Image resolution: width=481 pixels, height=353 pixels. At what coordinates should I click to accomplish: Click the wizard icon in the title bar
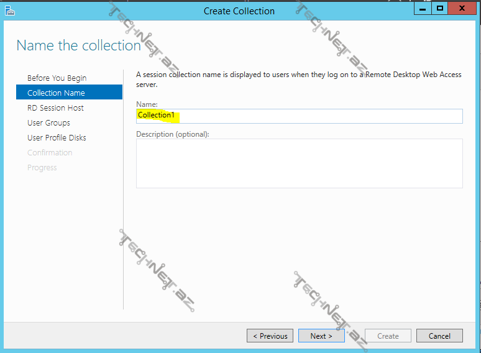click(9, 10)
